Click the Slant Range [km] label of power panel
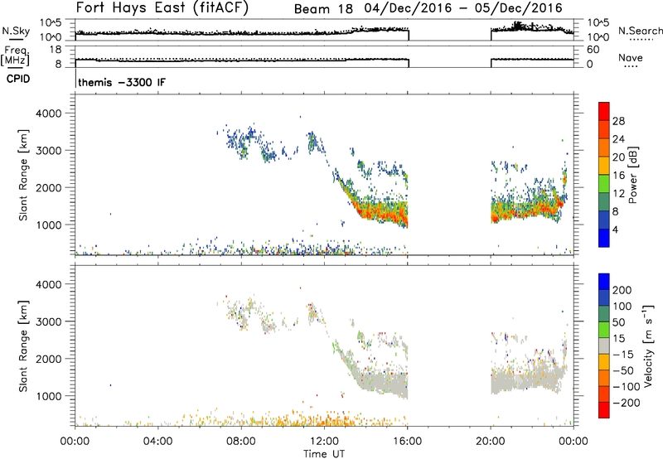Viewport: 663px width, 459px height. [23, 176]
